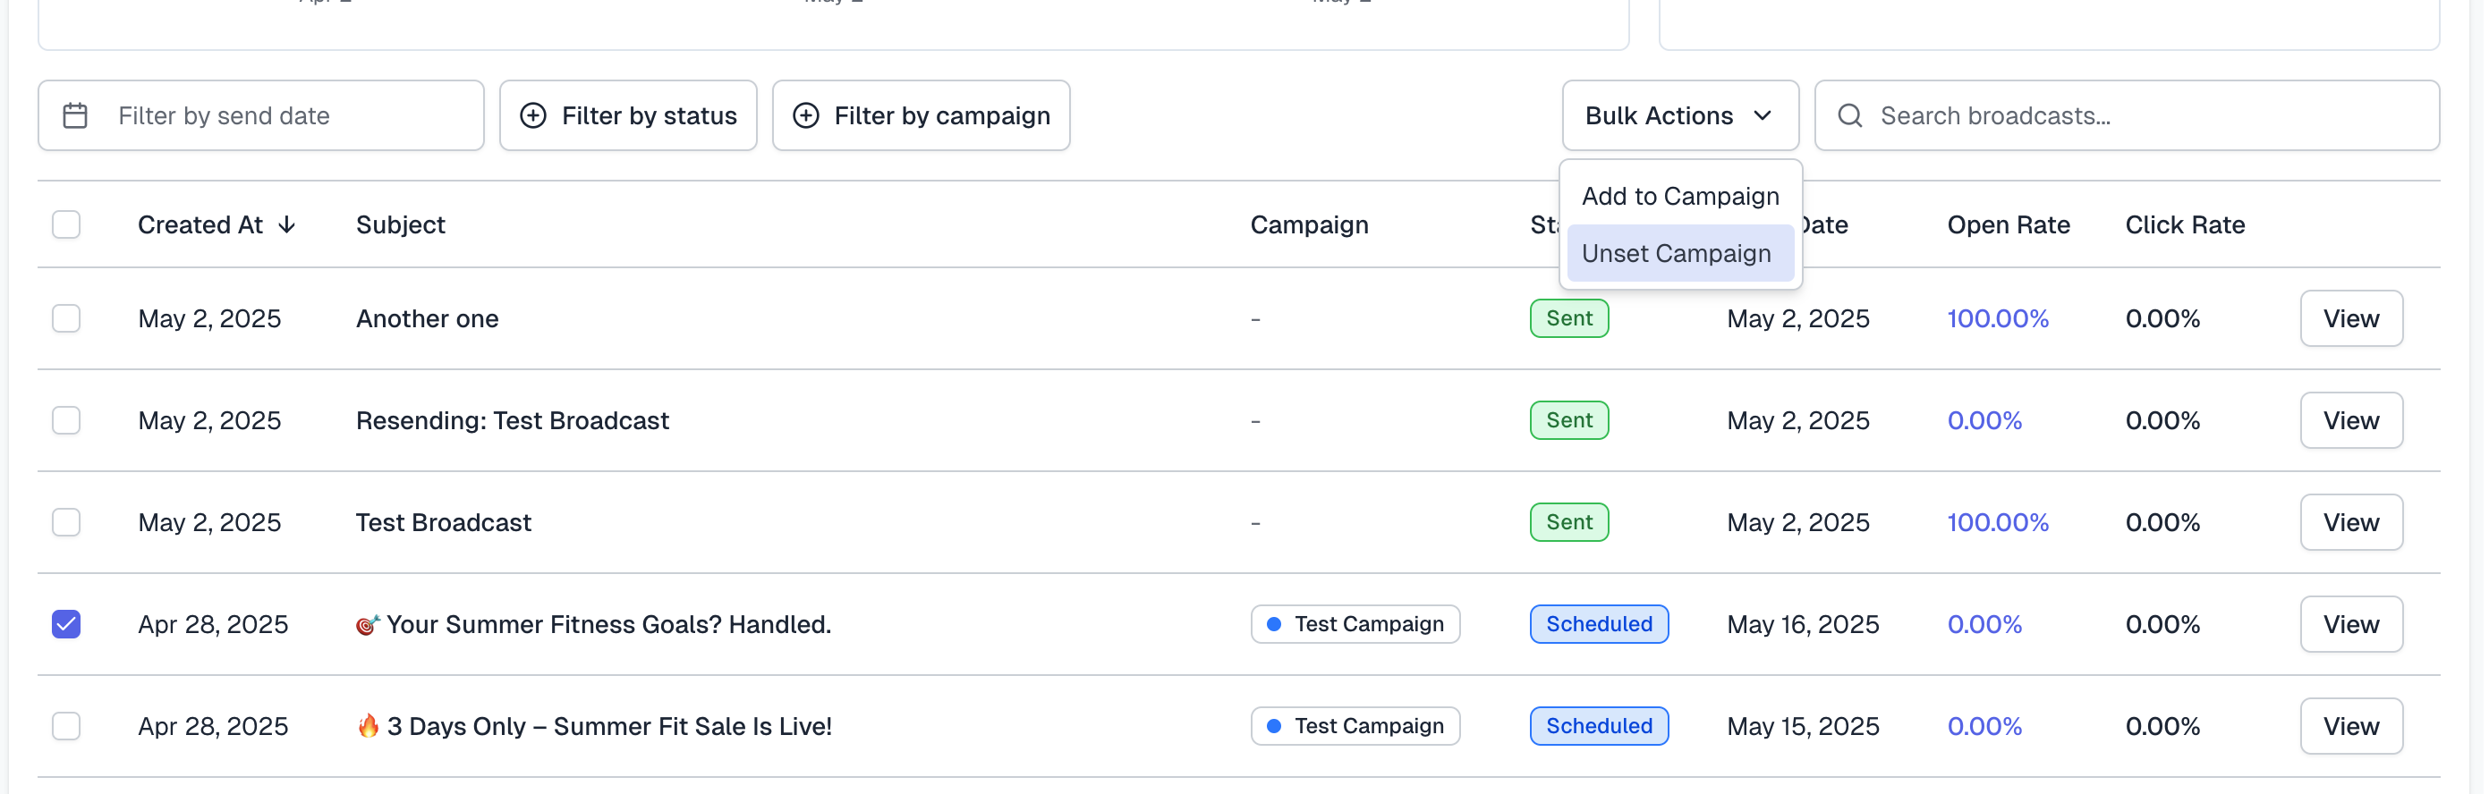Viewport: 2489px width, 794px height.
Task: Collapse the Bulk Actions dropdown
Action: (1679, 116)
